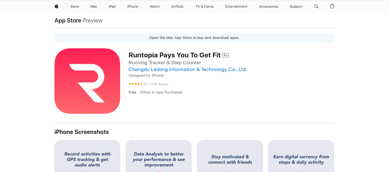The width and height of the screenshot is (389, 172).
Task: View the Earn digital currency screenshot
Action: coord(301,156)
